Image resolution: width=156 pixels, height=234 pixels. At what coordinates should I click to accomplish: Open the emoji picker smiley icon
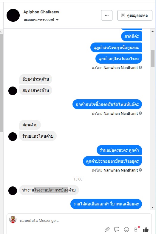click(x=126, y=230)
